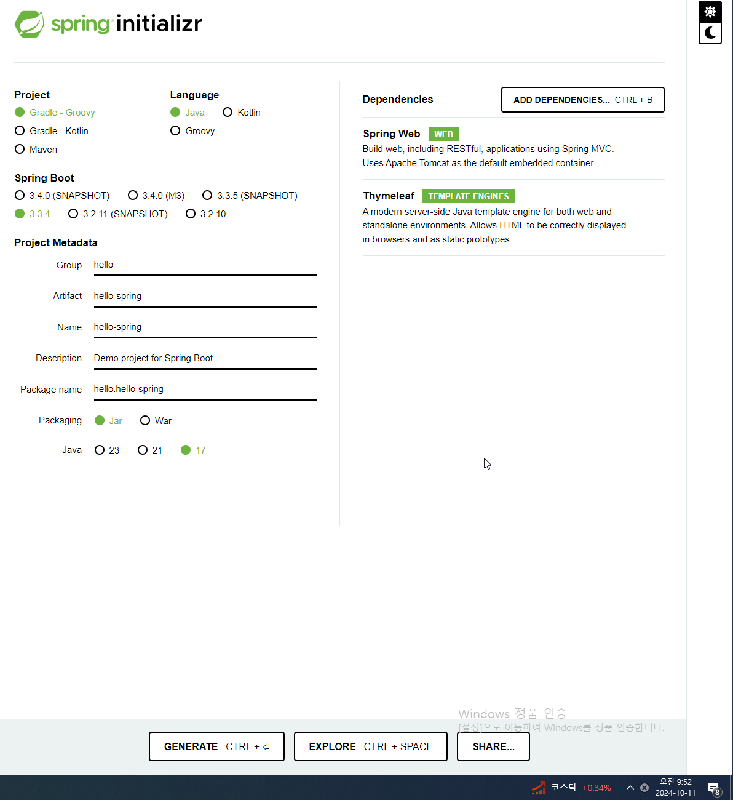Click the WEB category tag
Image resolution: width=733 pixels, height=800 pixels.
pyautogui.click(x=443, y=134)
